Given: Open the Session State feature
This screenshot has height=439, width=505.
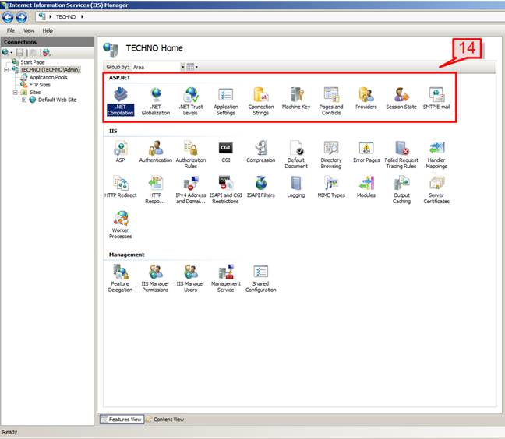Looking at the screenshot, I should [401, 96].
